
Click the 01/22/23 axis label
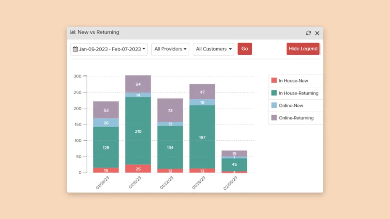167,183
